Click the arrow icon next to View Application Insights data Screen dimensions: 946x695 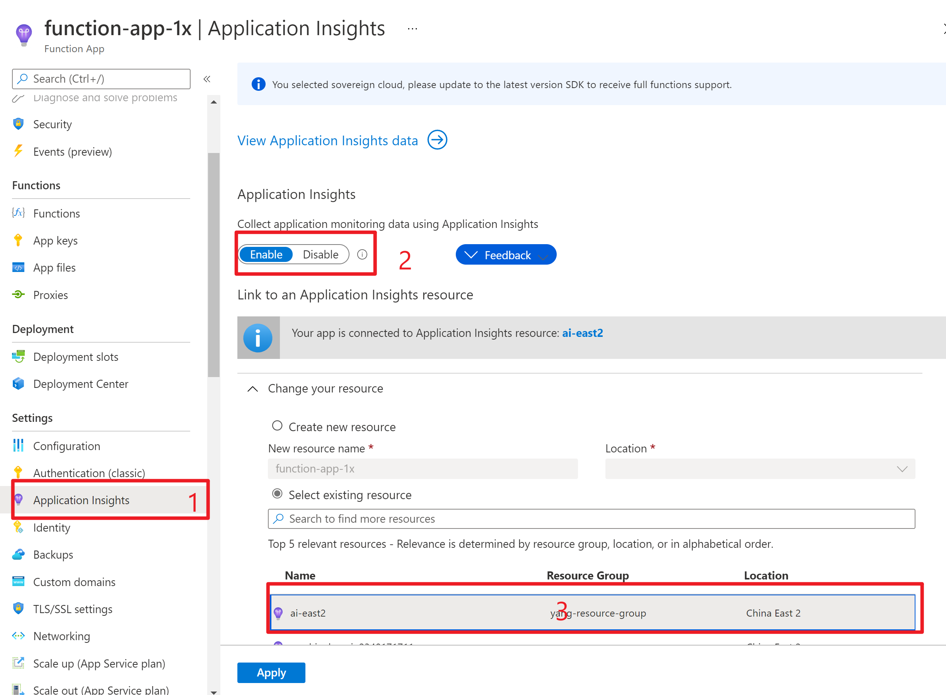(437, 140)
